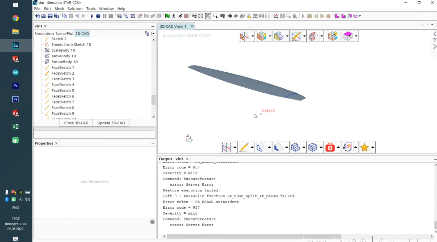Click the New Simulation icon in toolbar
This screenshot has height=242, width=437.
pos(38,16)
